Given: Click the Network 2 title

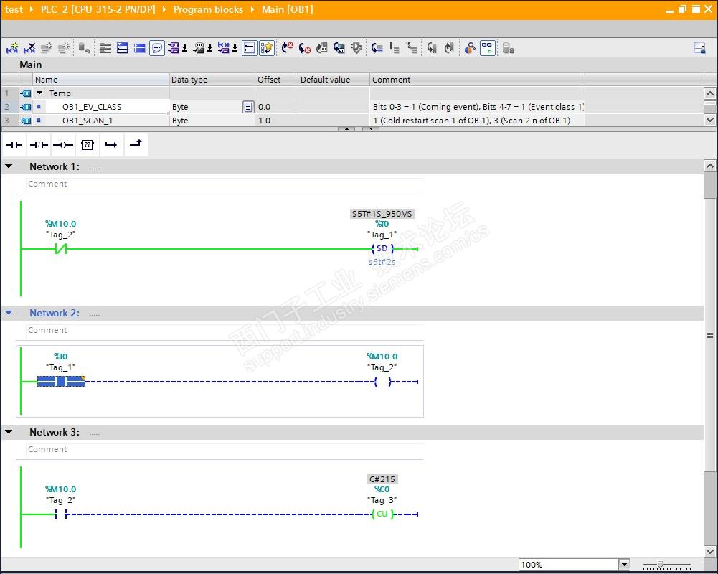Looking at the screenshot, I should (x=55, y=313).
